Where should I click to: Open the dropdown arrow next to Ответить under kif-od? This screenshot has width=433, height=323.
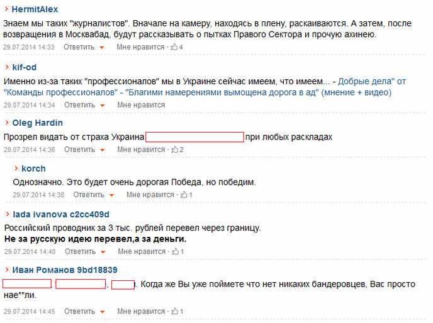[102, 106]
